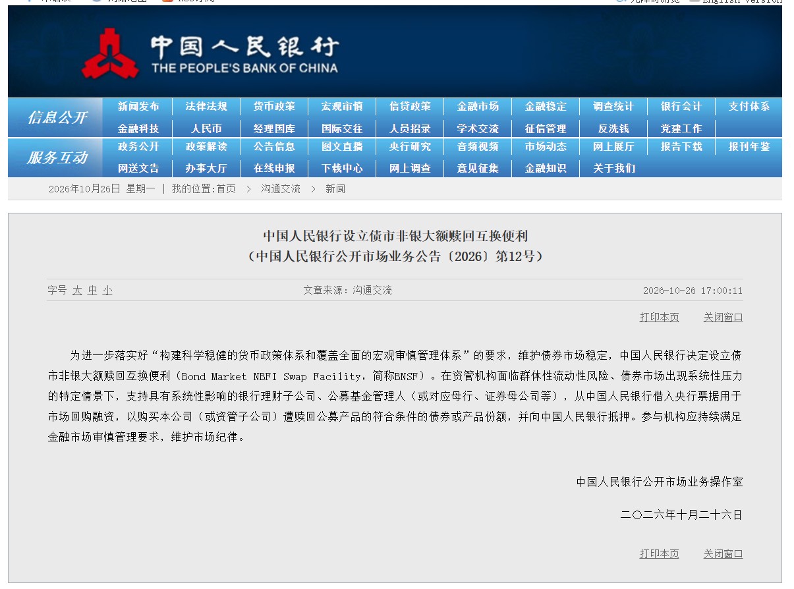Click 打印本页 link just below the timestamp
Screen dimensions: 794x589
pos(659,317)
